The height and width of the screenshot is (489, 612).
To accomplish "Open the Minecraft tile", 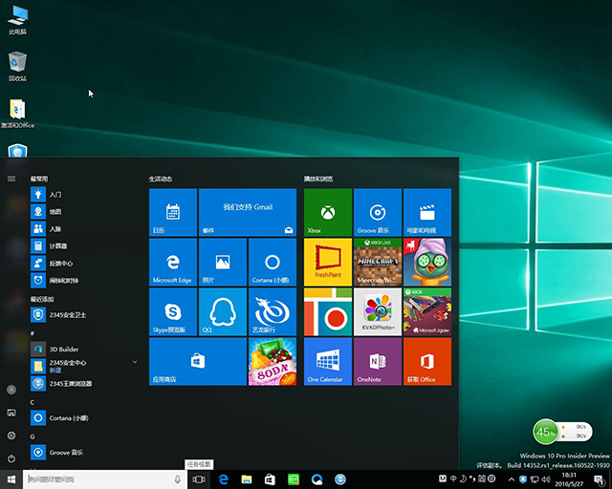I will tap(378, 263).
